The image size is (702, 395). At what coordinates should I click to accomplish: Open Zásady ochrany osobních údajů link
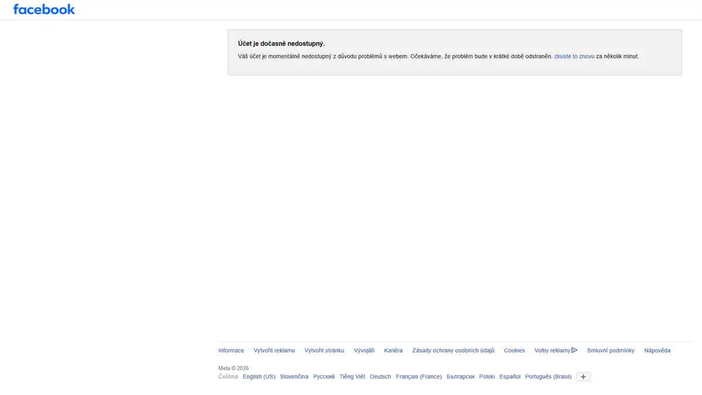(453, 351)
